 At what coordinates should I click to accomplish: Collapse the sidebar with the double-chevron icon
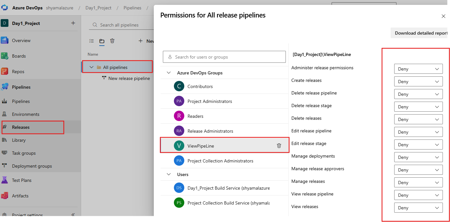(x=73, y=215)
